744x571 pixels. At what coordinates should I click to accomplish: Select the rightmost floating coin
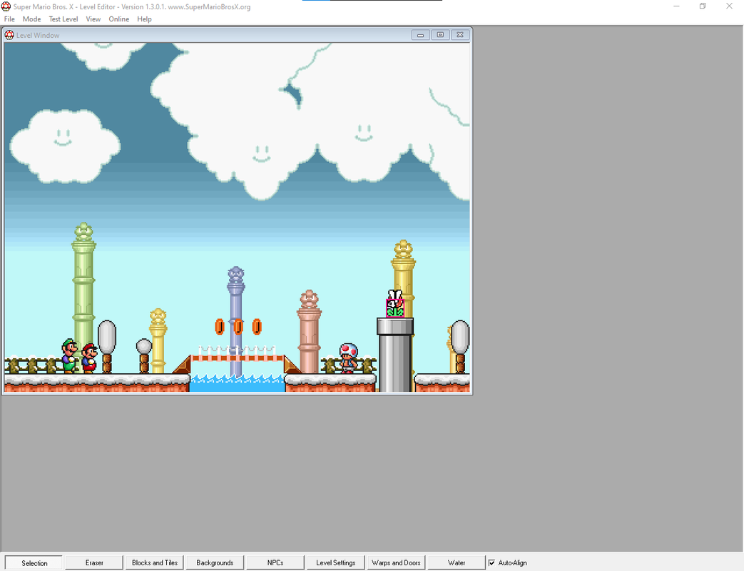point(257,327)
